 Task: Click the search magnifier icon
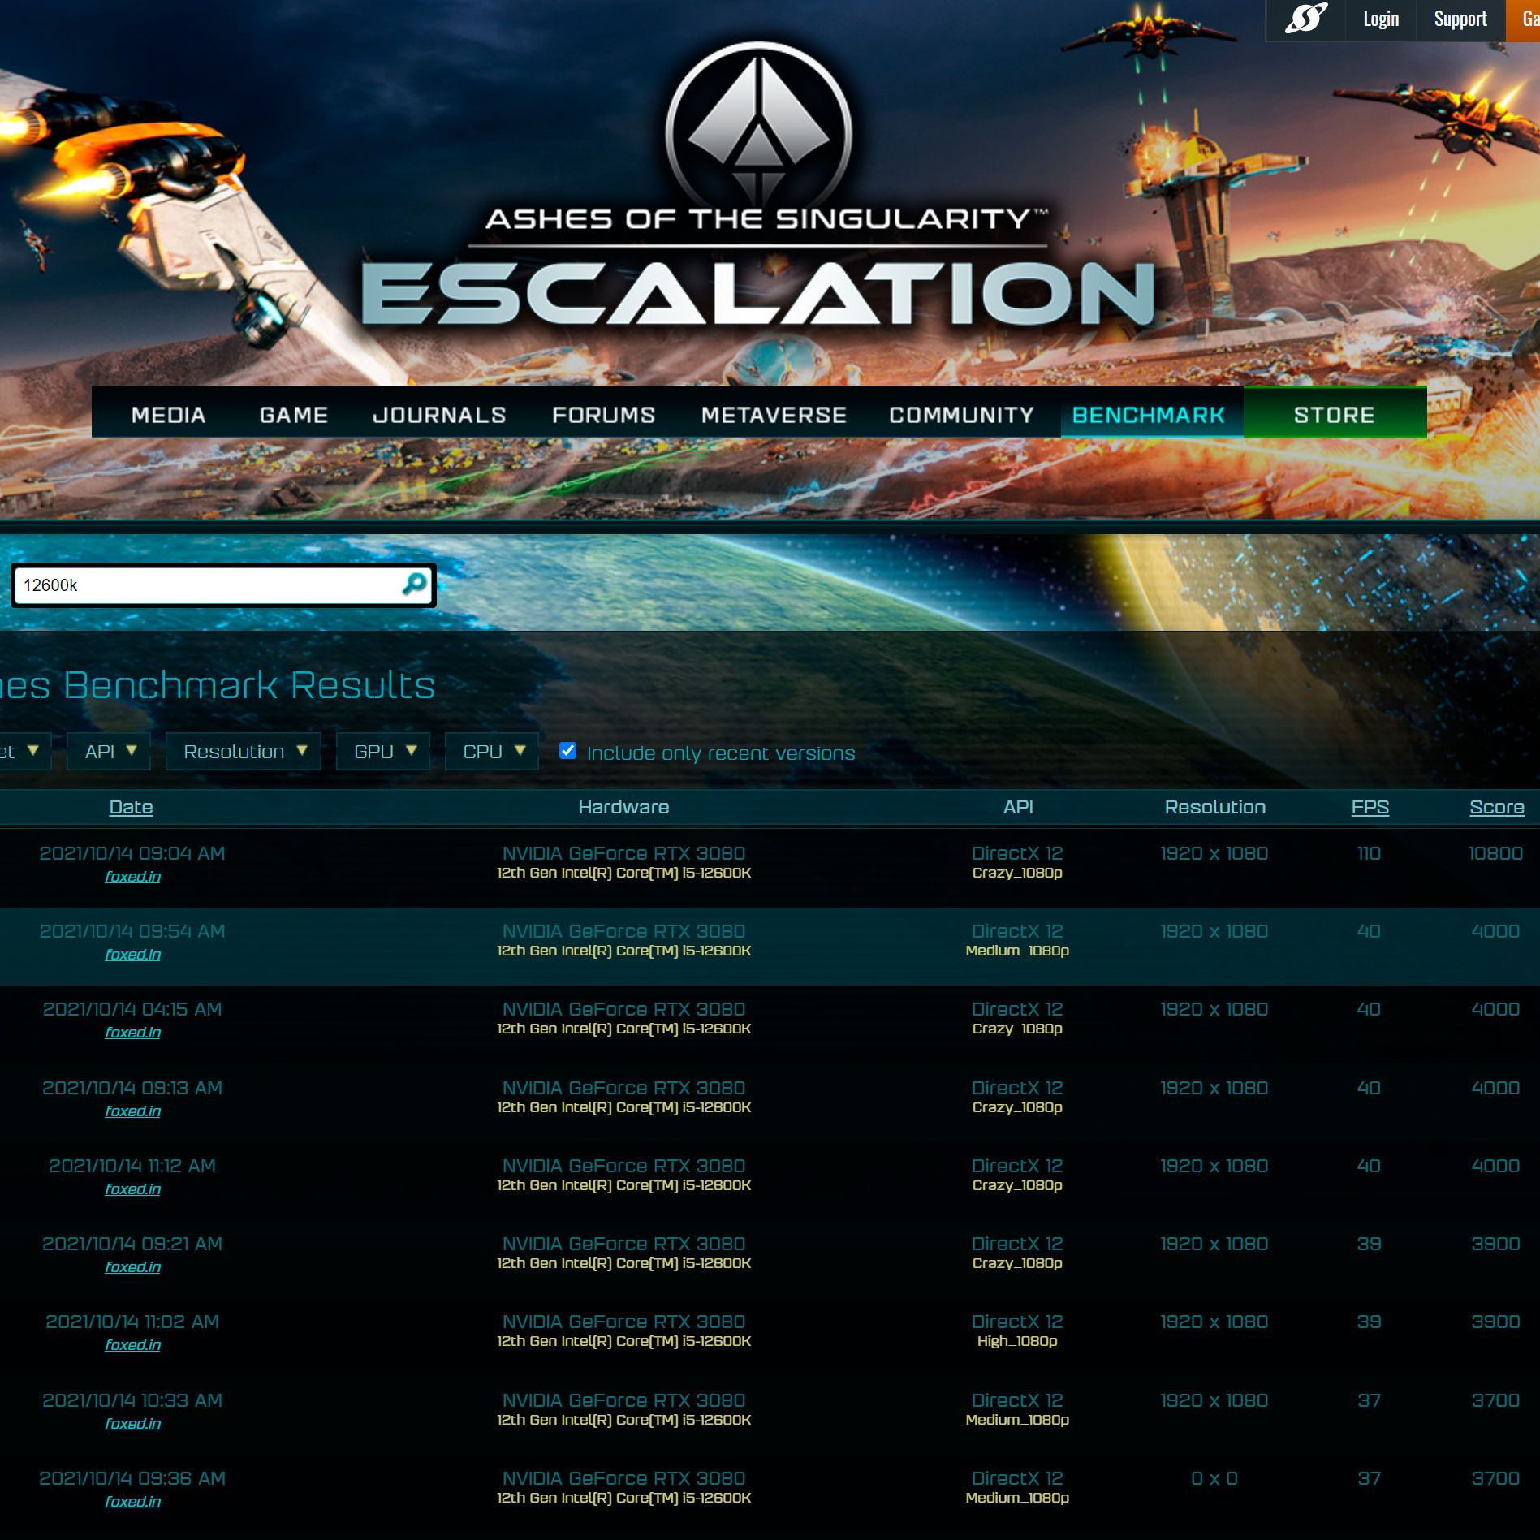point(414,585)
